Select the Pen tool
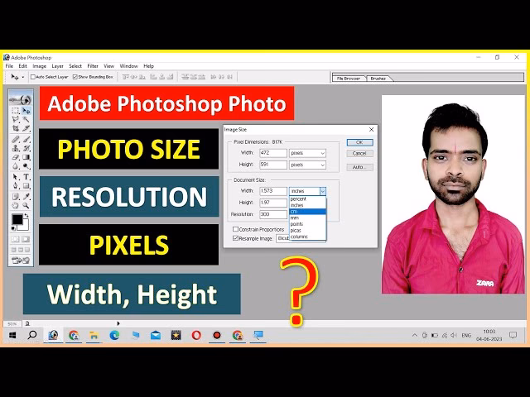The image size is (530, 397). [16, 185]
